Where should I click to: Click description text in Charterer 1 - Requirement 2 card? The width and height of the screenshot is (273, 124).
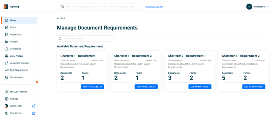point(132,65)
